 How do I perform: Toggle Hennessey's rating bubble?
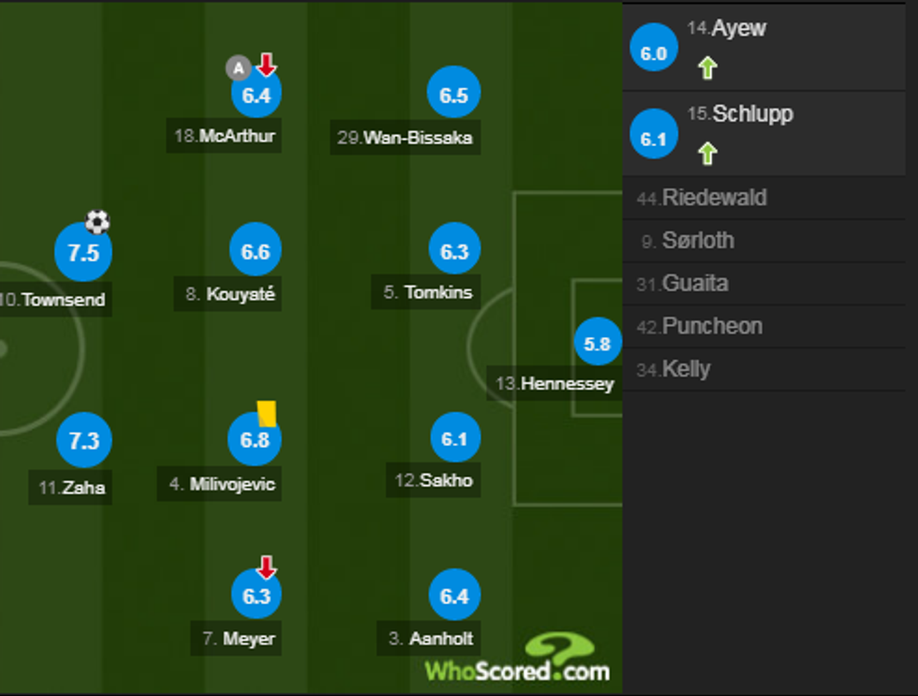click(x=597, y=343)
